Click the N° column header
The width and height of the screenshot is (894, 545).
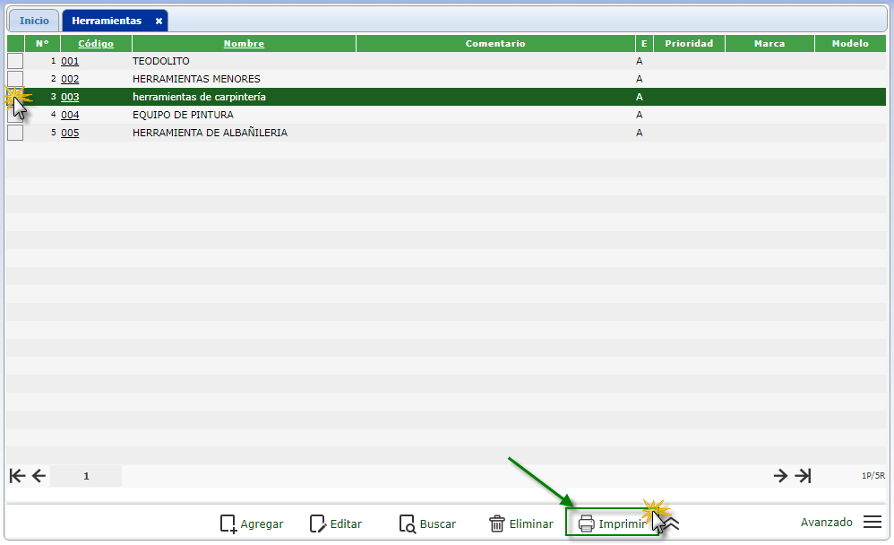click(x=42, y=43)
